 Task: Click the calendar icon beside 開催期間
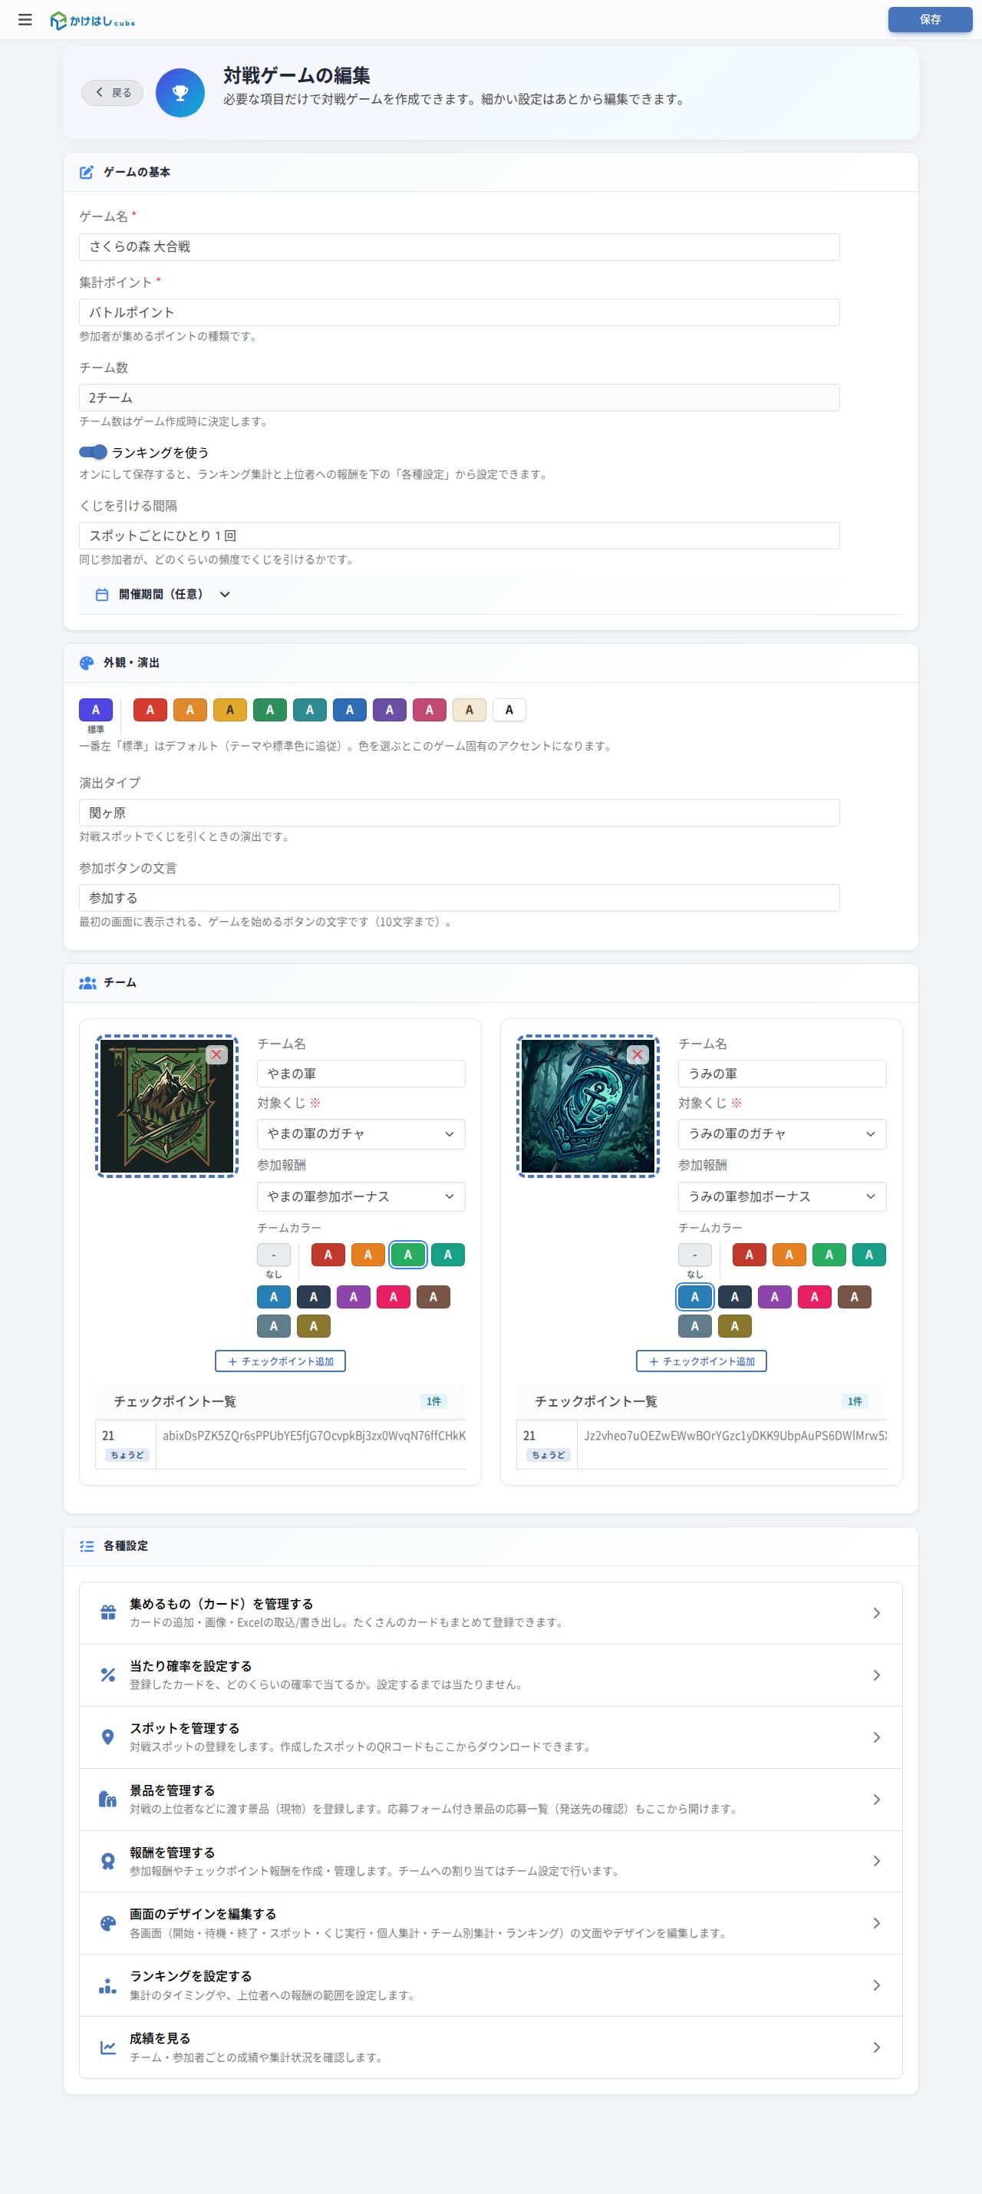pyautogui.click(x=101, y=595)
